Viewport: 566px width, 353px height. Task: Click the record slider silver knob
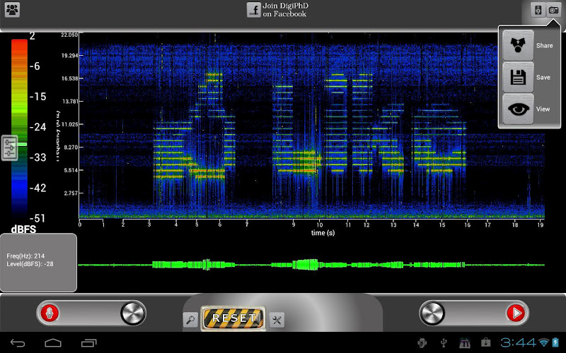(133, 313)
